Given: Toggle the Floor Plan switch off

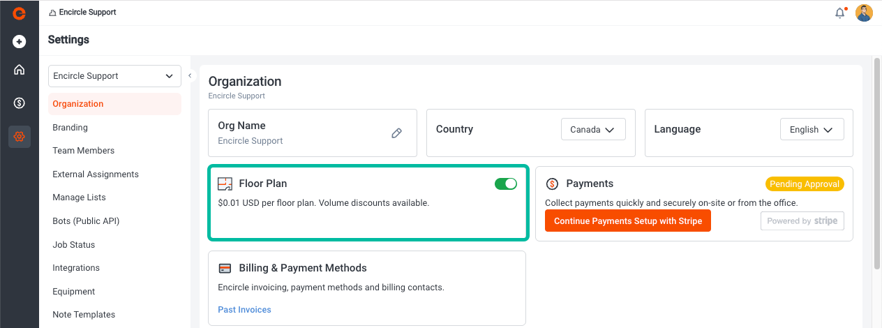Looking at the screenshot, I should pyautogui.click(x=506, y=184).
